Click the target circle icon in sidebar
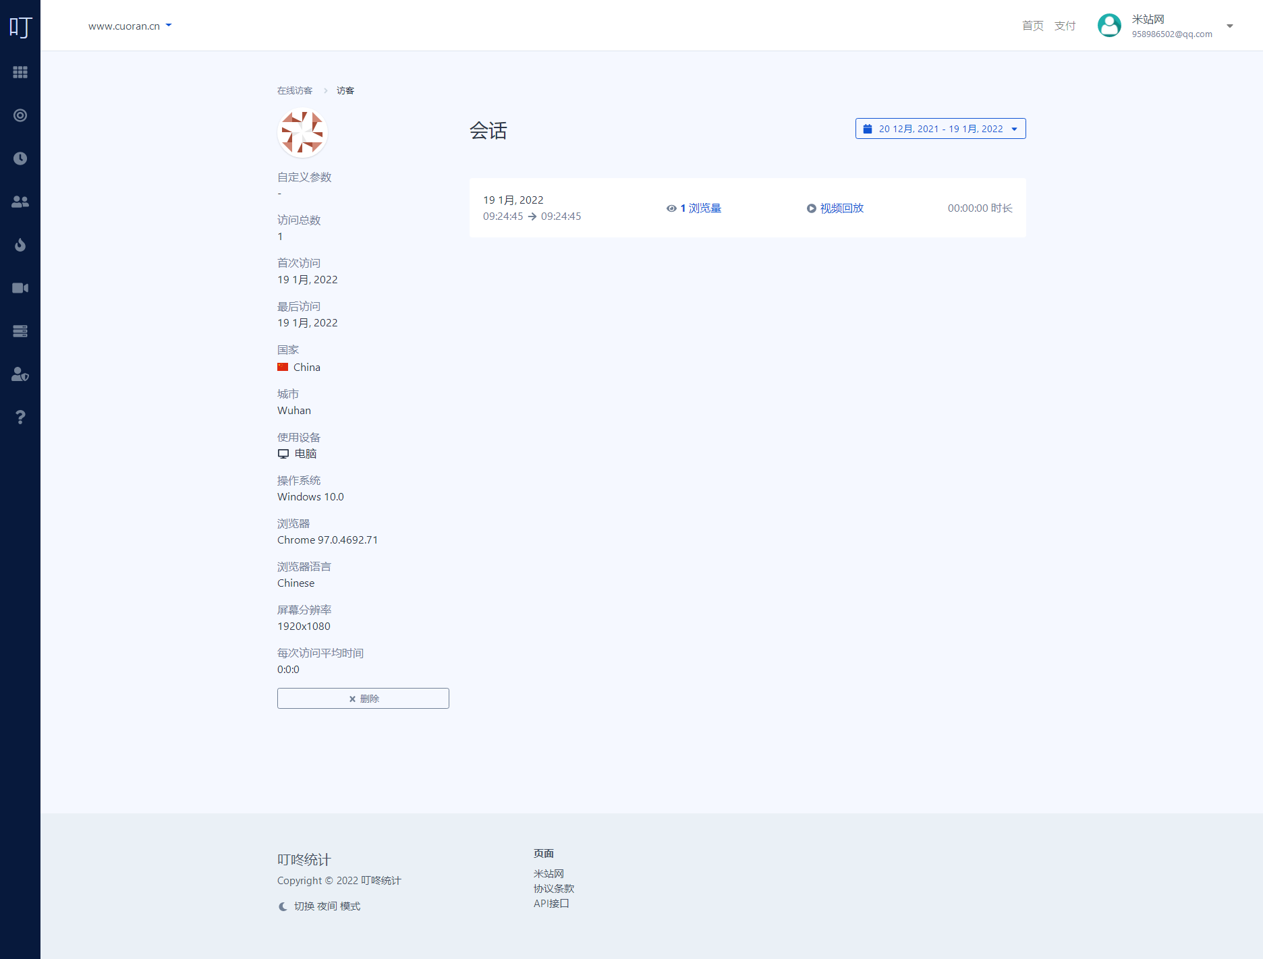Viewport: 1263px width, 959px height. 20,115
